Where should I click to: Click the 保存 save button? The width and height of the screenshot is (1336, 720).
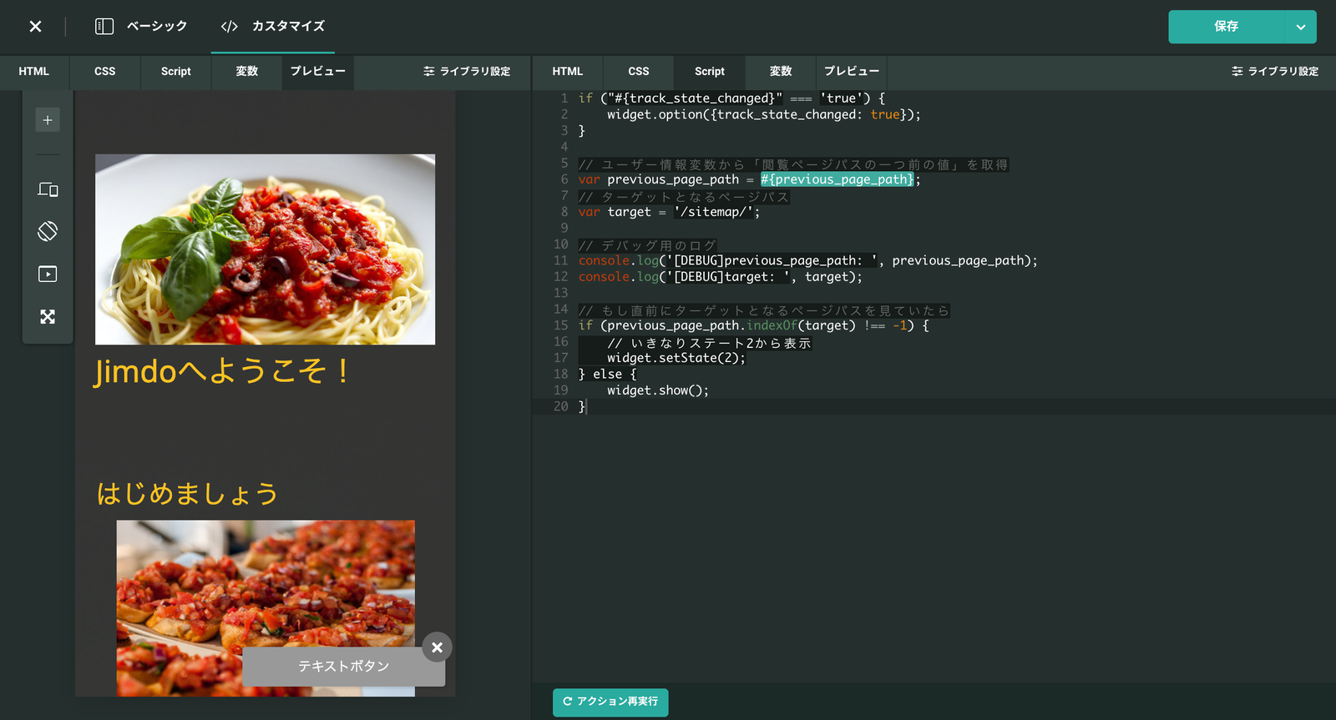point(1226,27)
